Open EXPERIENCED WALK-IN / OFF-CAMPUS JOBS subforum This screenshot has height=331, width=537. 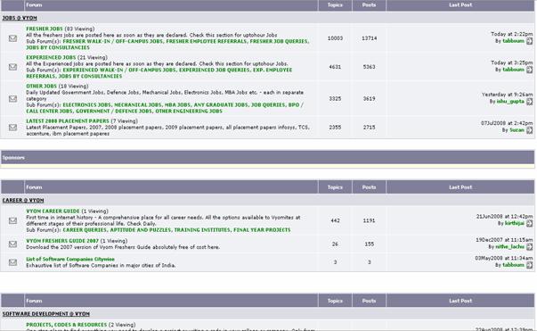[119, 70]
